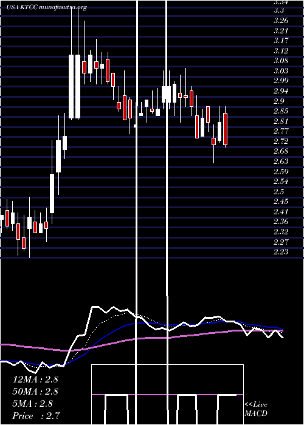304x425 pixels.
Task: Click the Price : 2.7 label
Action: 36,416
